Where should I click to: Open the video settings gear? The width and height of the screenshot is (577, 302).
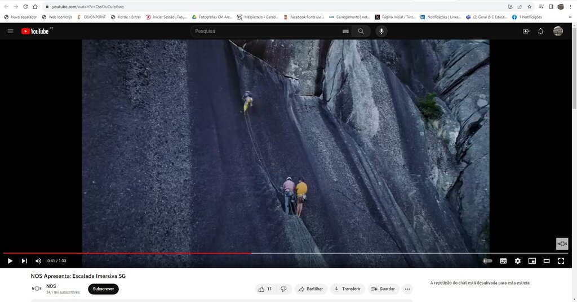pyautogui.click(x=517, y=261)
